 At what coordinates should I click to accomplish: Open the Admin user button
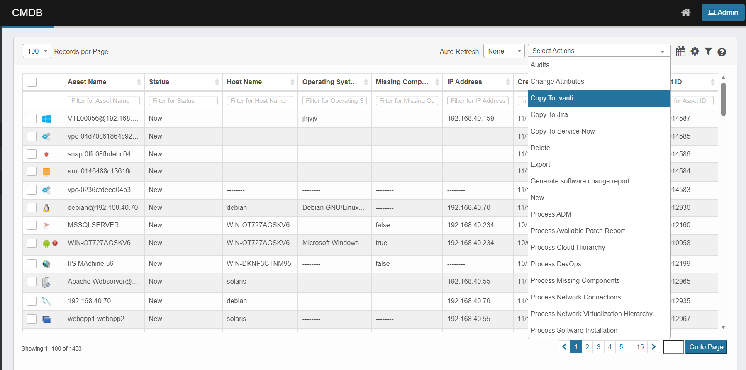click(x=723, y=12)
